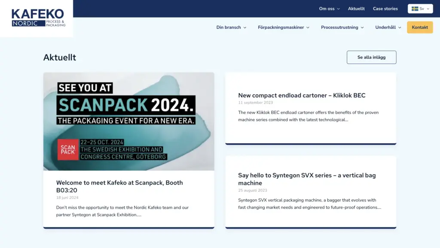Click the red Scanpack logo in banner
The image size is (440, 248).
(68, 150)
